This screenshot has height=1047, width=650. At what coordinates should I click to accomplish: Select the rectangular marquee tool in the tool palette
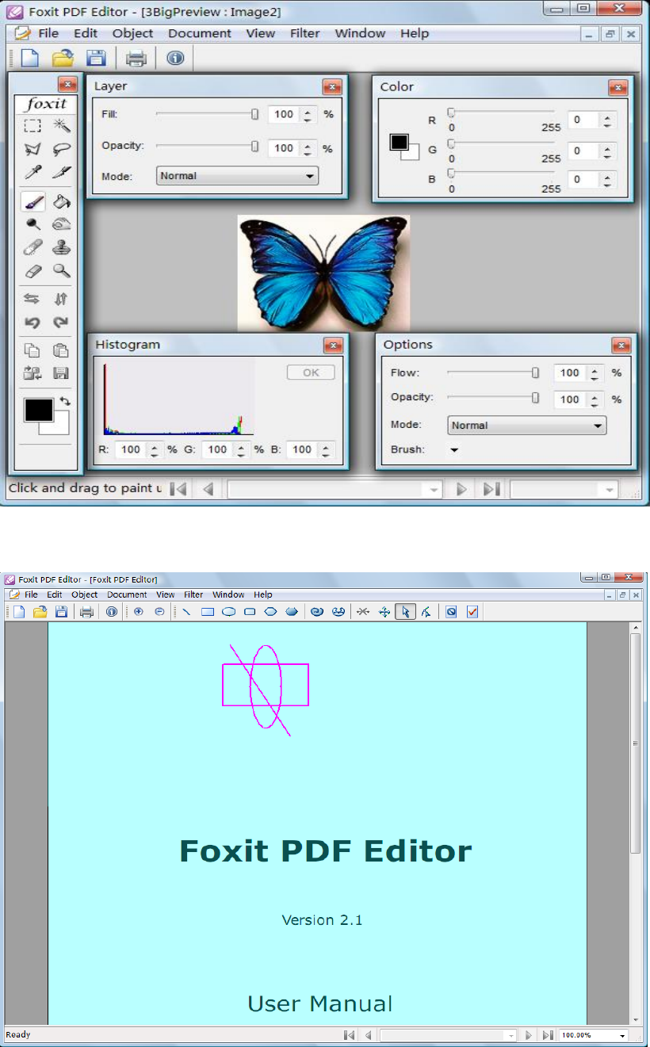coord(32,125)
